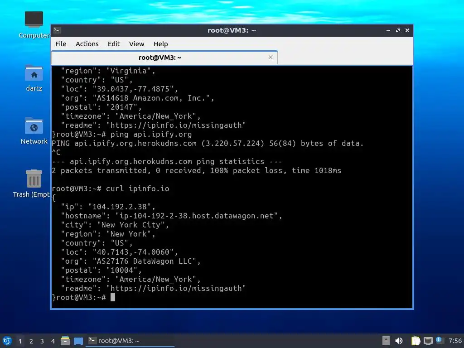Maximize the terminal window
464x348 pixels.
[x=398, y=30]
